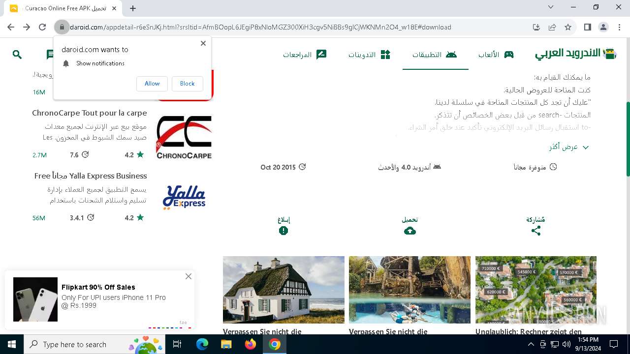Screen dimensions: 630x354
Task: Click the volume icon in system tray
Action: click(x=567, y=344)
